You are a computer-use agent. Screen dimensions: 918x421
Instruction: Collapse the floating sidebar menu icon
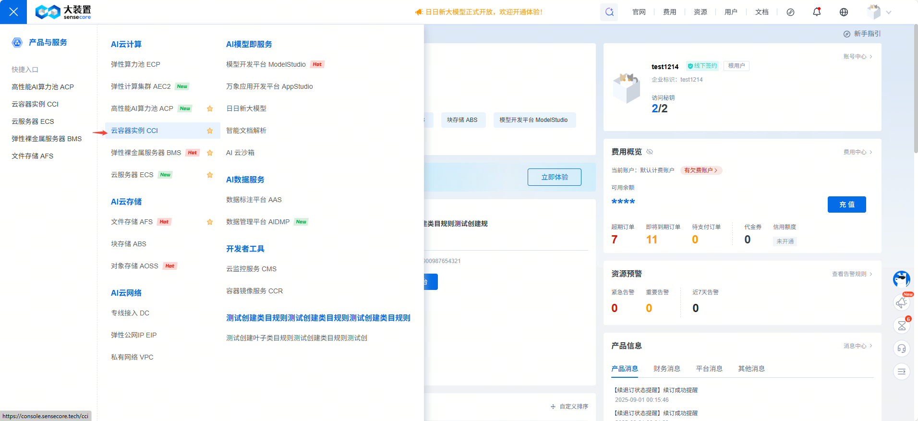click(x=901, y=372)
